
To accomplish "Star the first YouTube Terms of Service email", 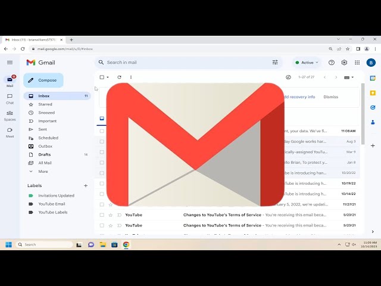I will 111,215.
